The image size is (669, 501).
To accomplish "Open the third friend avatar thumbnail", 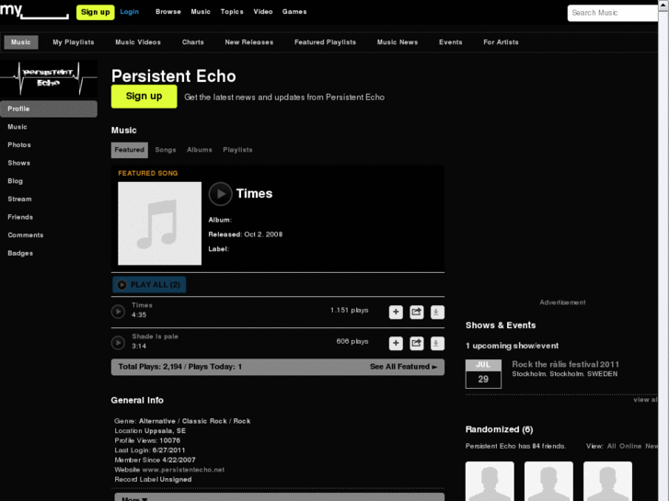I will (x=607, y=481).
